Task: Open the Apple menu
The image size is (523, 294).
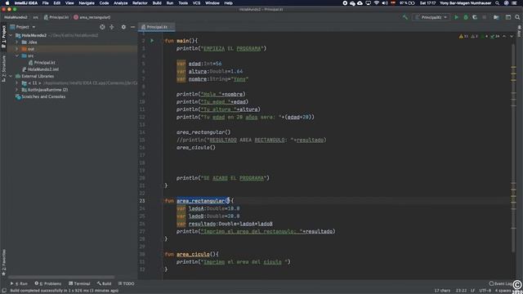Action: click(x=7, y=3)
